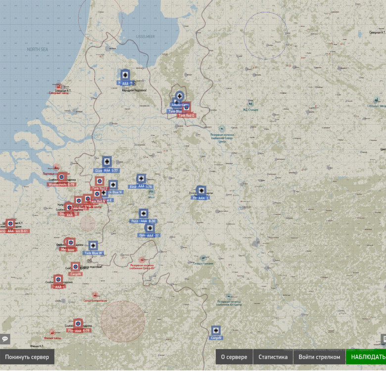Select blue spawn icon beside Tank Blue N
Screen dimensions: 386x371
pos(113,185)
